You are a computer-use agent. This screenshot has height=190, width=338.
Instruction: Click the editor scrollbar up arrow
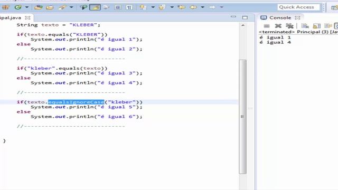(243, 25)
